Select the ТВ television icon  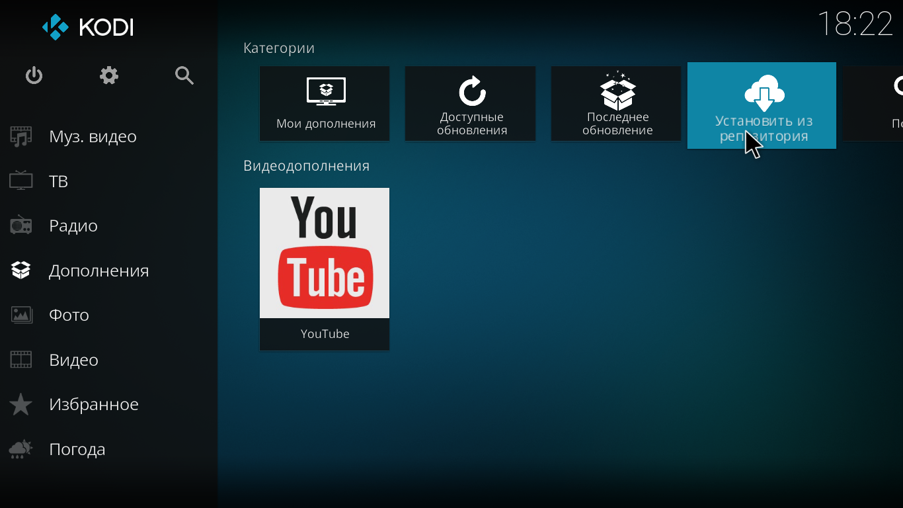(x=21, y=181)
